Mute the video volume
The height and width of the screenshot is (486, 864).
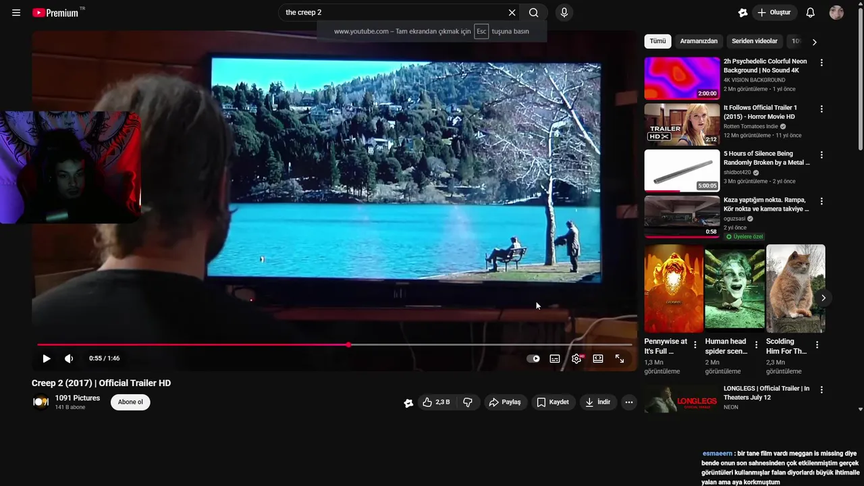coord(69,358)
